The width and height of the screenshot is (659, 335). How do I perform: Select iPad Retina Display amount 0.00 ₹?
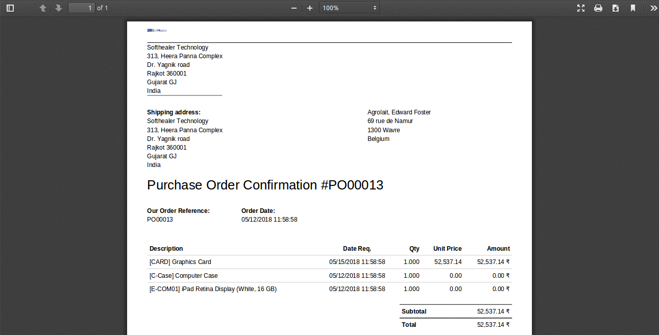tap(501, 289)
